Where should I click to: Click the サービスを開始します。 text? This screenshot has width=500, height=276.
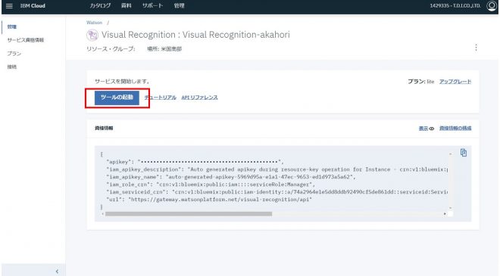click(x=122, y=82)
